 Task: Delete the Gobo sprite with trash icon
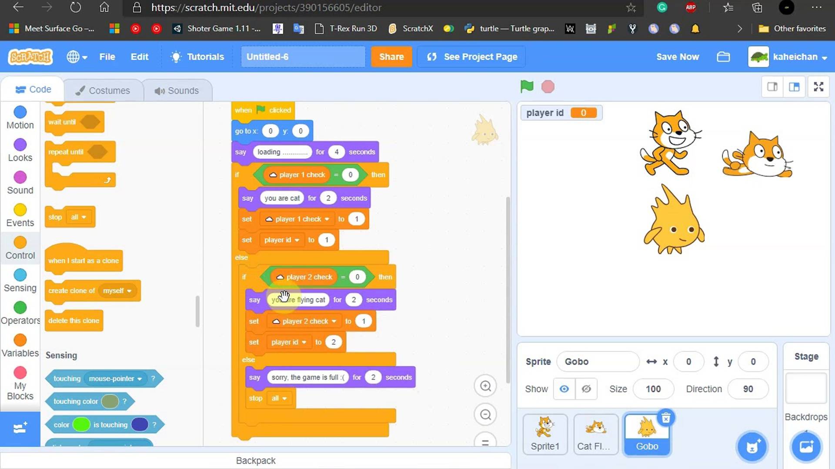coord(666,418)
